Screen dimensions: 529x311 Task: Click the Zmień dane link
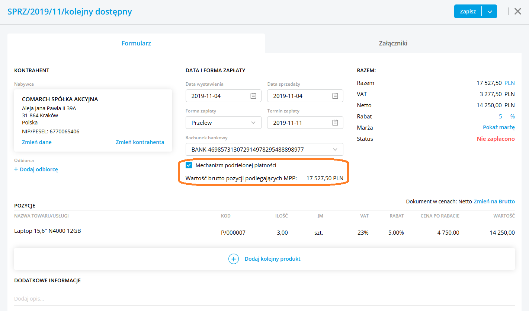[37, 142]
